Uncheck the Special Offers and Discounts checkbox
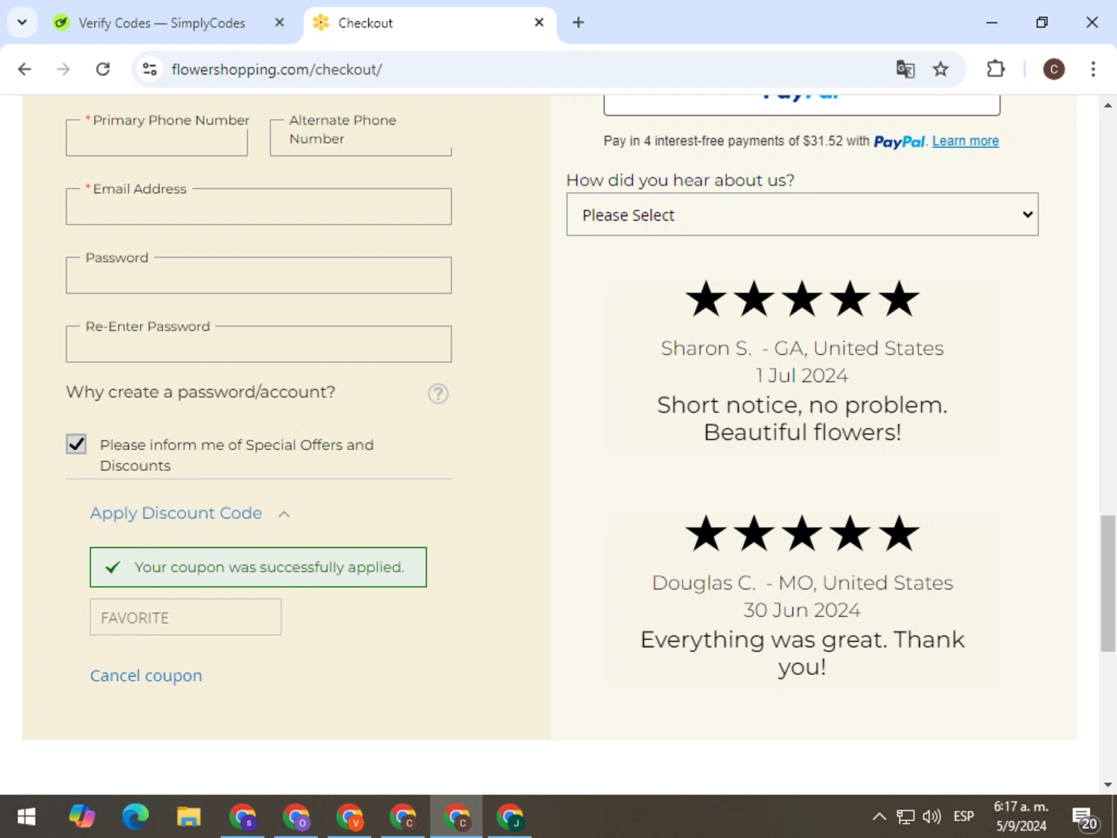The width and height of the screenshot is (1117, 838). click(76, 444)
